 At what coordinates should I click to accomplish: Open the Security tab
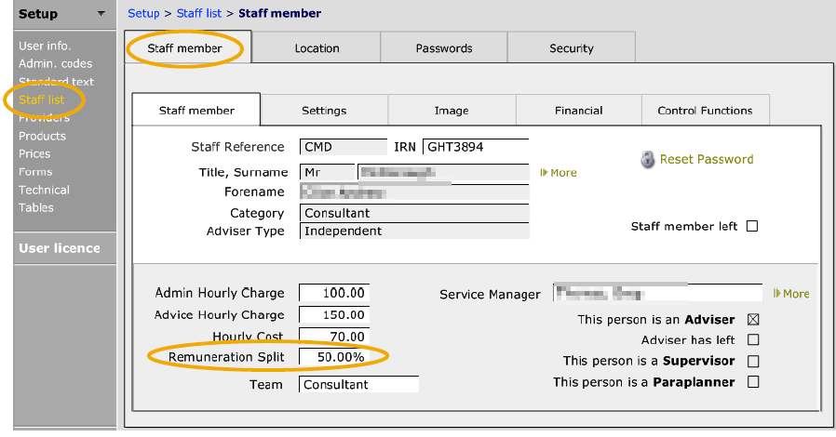coord(571,48)
